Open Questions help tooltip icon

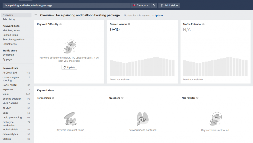122,98
